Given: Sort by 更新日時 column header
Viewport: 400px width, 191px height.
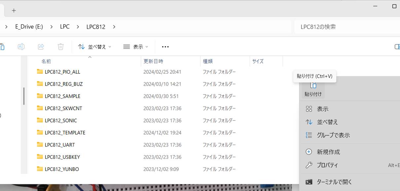Looking at the screenshot, I should point(153,61).
